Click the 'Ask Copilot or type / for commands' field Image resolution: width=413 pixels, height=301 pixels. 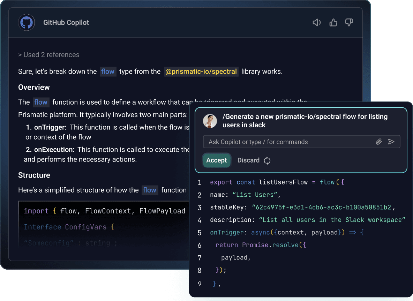pos(302,142)
